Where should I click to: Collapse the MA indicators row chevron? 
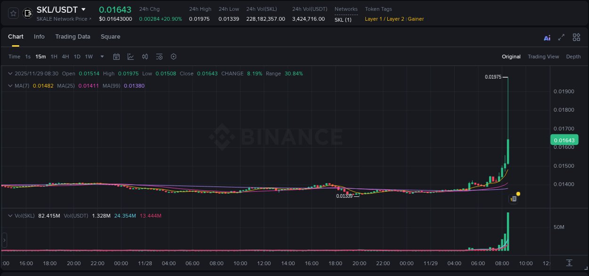pos(10,86)
